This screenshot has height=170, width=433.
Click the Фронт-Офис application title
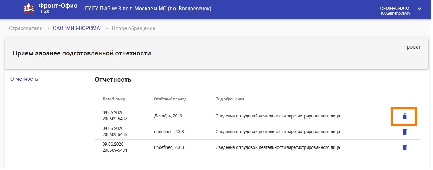(x=58, y=6)
